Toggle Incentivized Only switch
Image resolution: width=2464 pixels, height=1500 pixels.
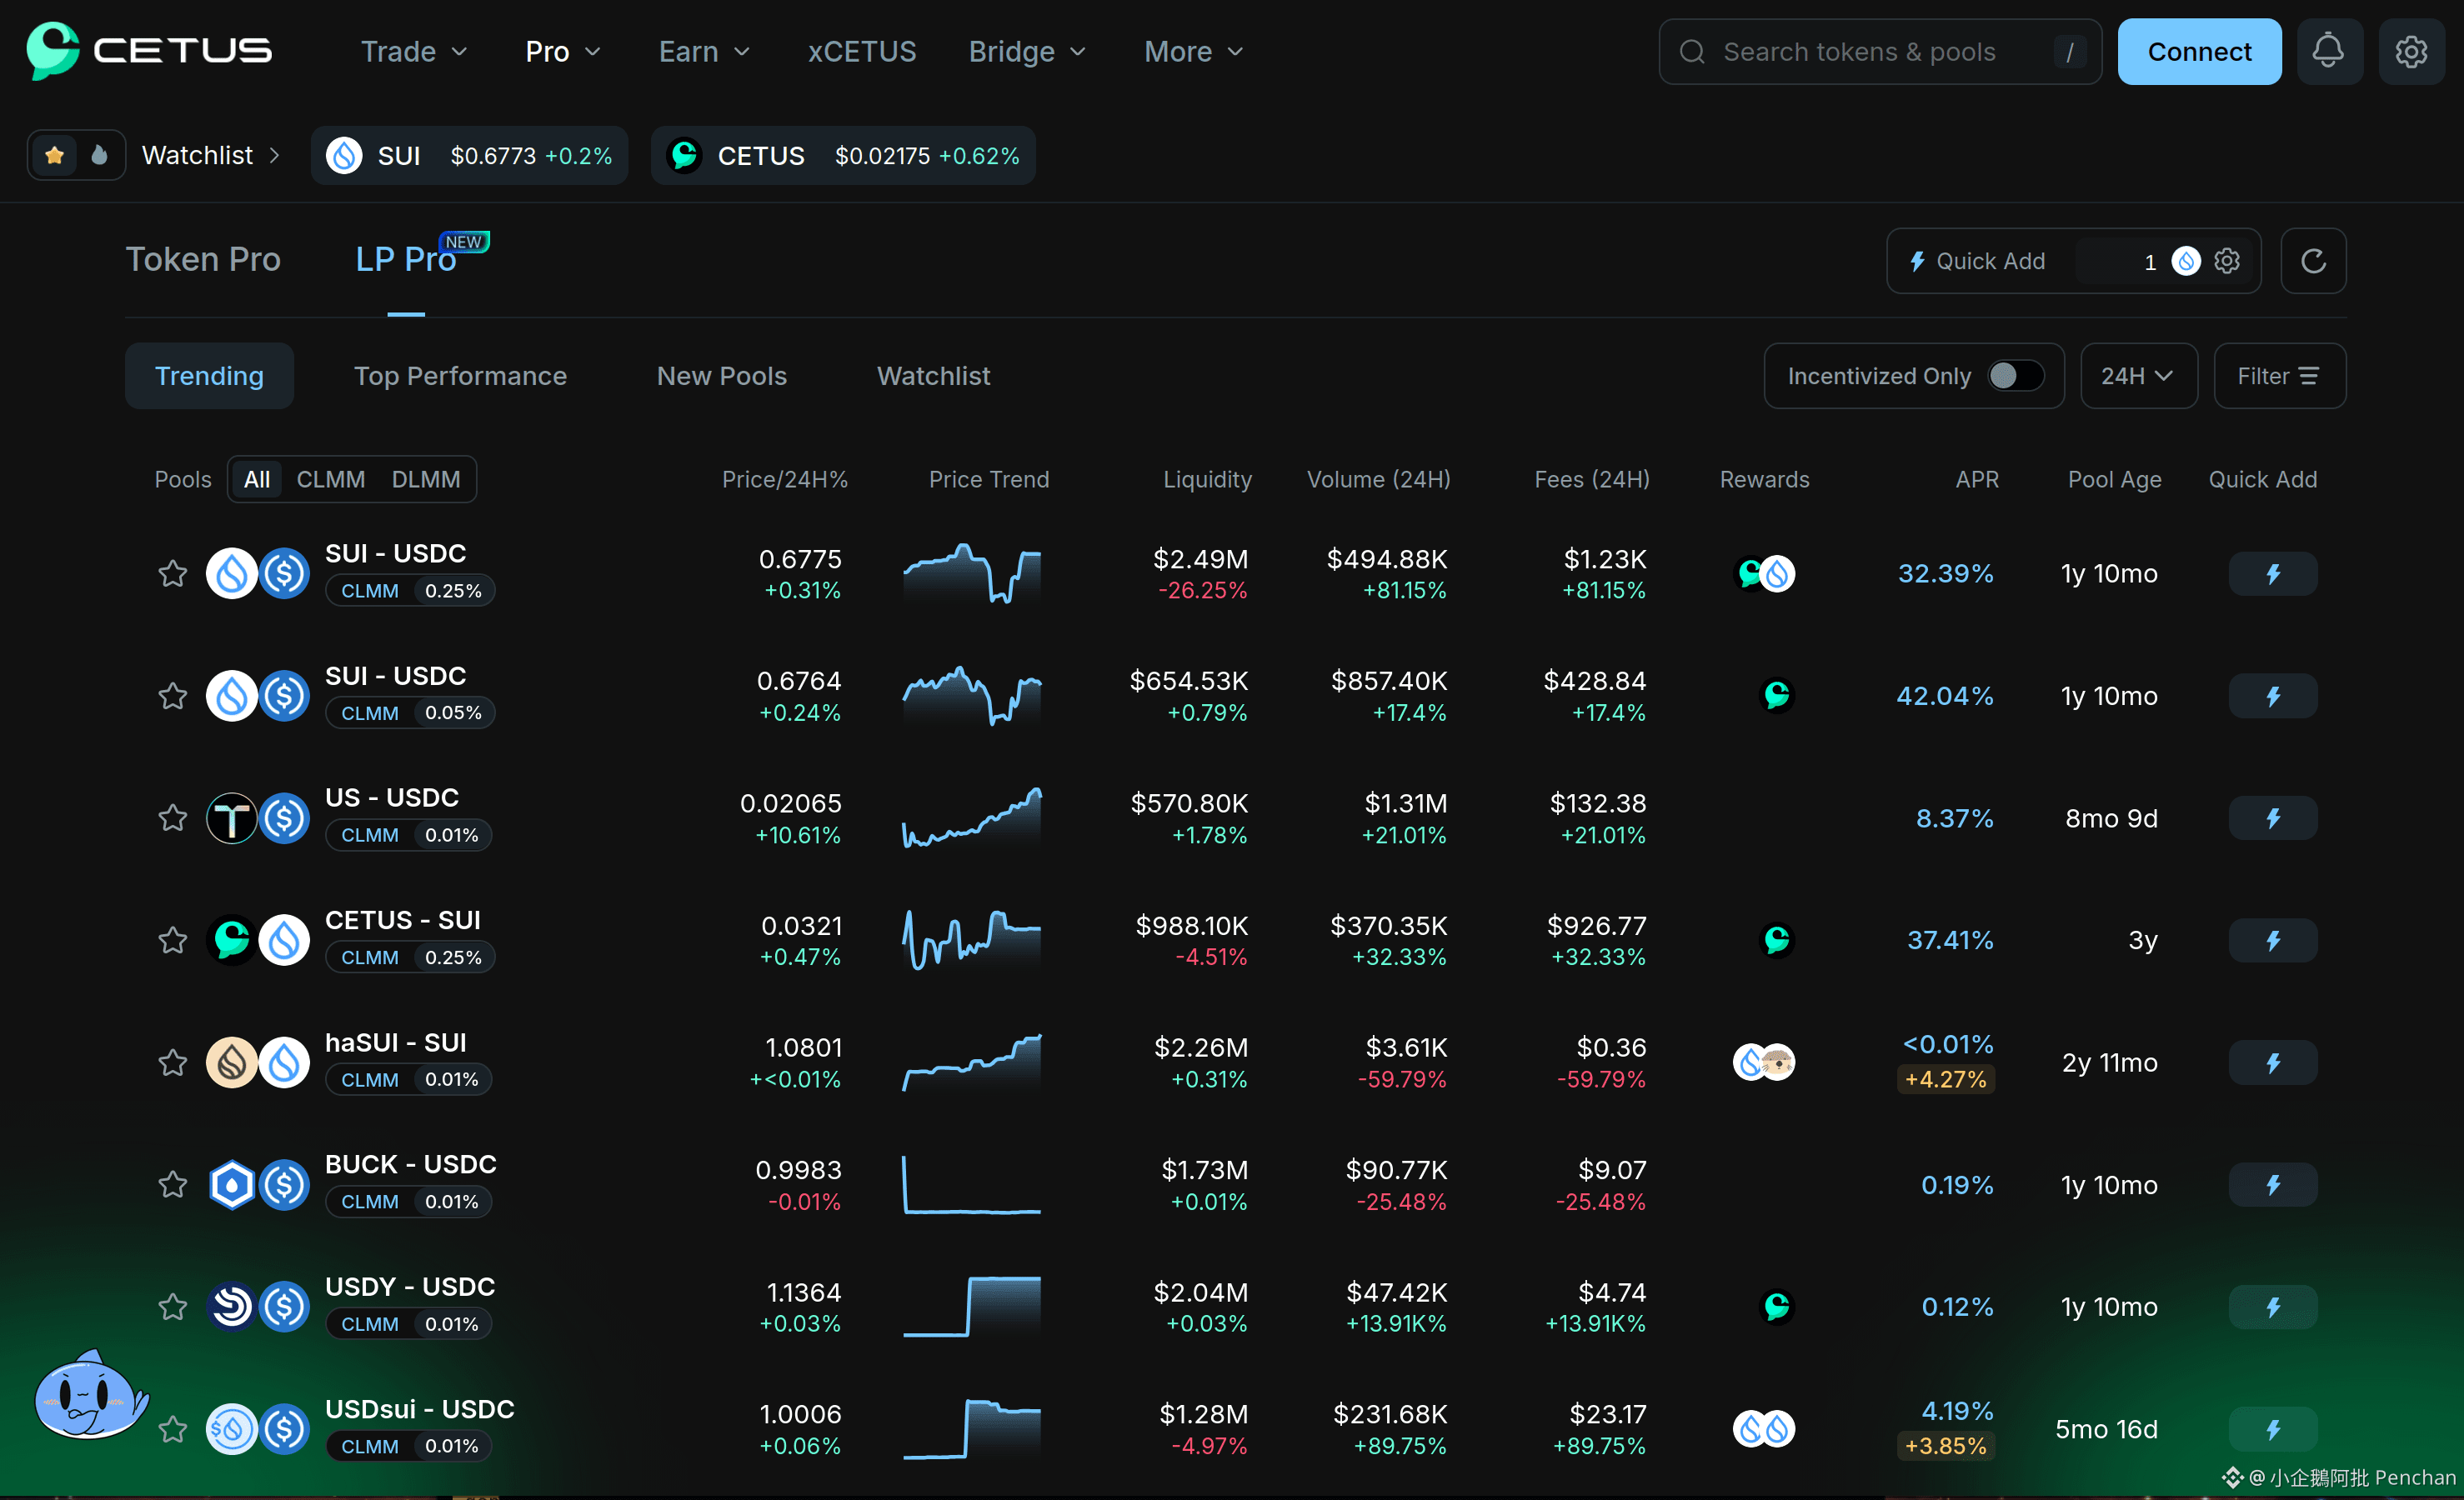(x=2016, y=376)
